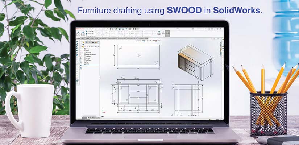Click the Section View icon in the heads-up toolbar
The height and width of the screenshot is (145, 299).
143,41
